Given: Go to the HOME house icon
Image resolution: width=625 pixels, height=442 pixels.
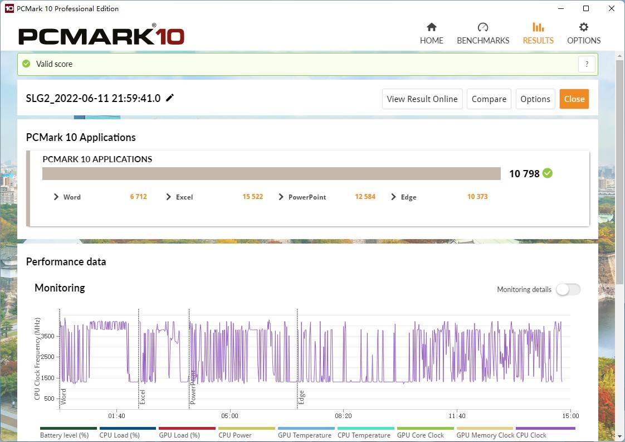Looking at the screenshot, I should pos(431,27).
